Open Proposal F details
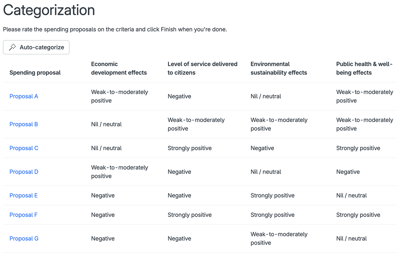The width and height of the screenshot is (401, 254). coord(23,215)
